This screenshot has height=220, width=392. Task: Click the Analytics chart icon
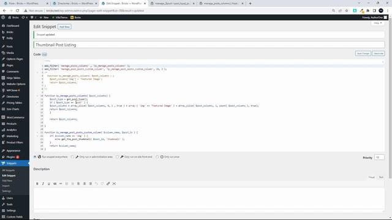point(3,130)
